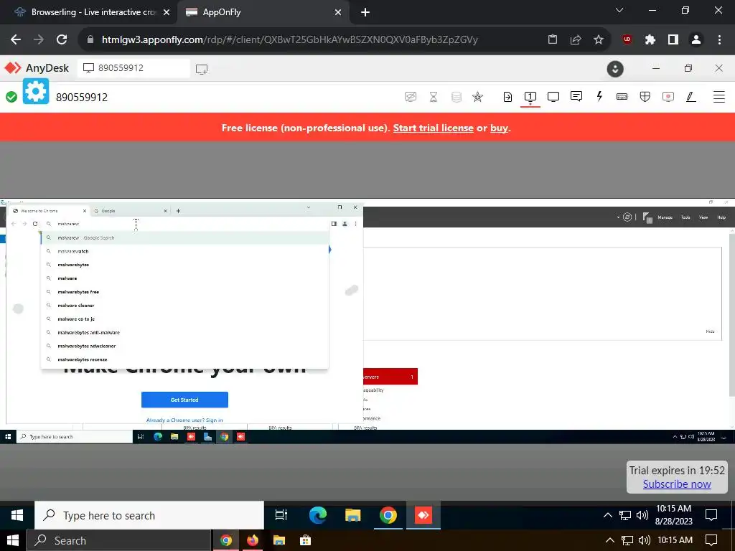This screenshot has height=551, width=735.
Task: Click the star favorite icon in AnyDesk toolbar
Action: pos(477,97)
